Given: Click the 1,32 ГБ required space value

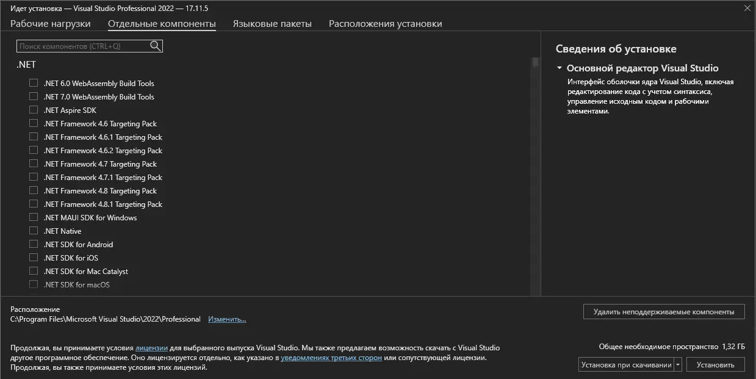Looking at the screenshot, I should 733,347.
